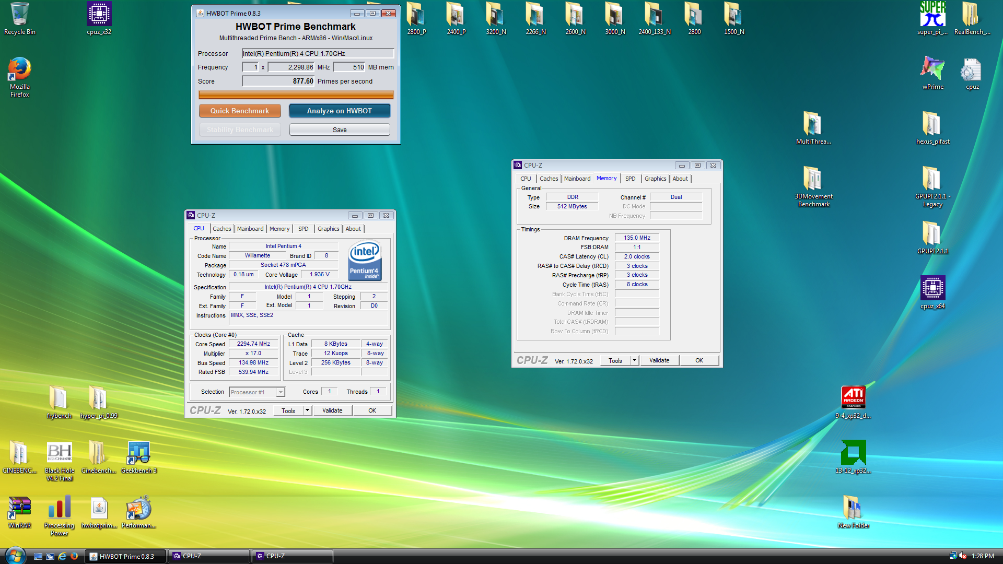The image size is (1003, 564).
Task: Click Validate in left CPU-Z window
Action: [332, 410]
